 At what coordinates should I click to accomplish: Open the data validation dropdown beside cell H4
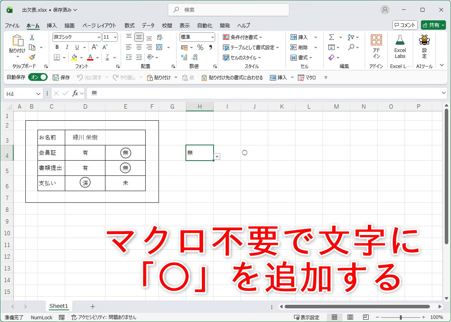[x=217, y=156]
